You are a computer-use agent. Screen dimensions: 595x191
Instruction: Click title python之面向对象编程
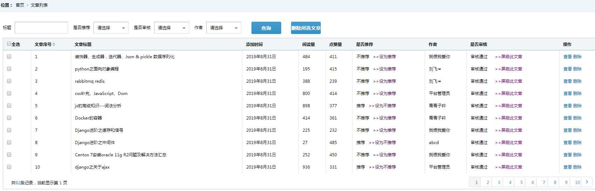tap(97, 69)
